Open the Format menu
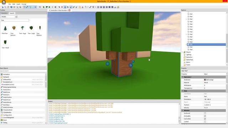The image size is (228, 128). tap(24, 4)
